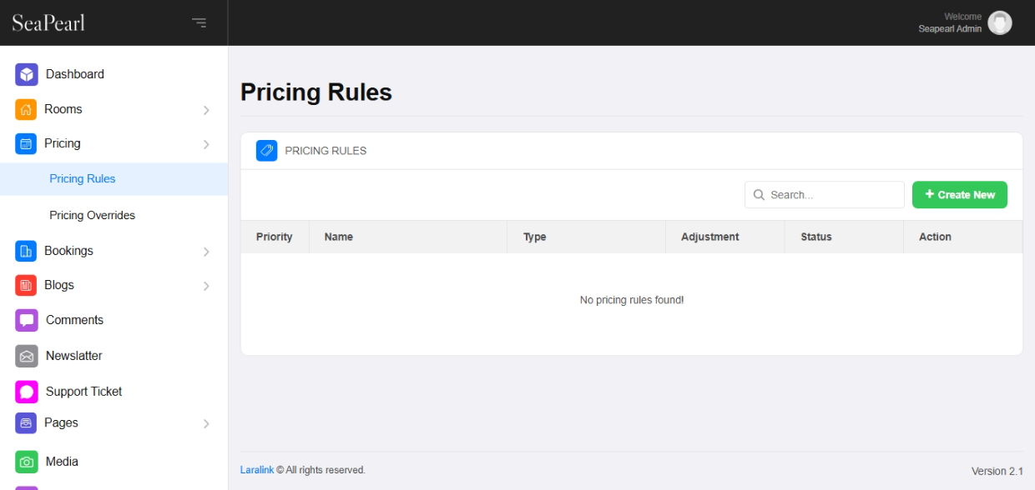Click the Newslatter envelope icon

(27, 356)
